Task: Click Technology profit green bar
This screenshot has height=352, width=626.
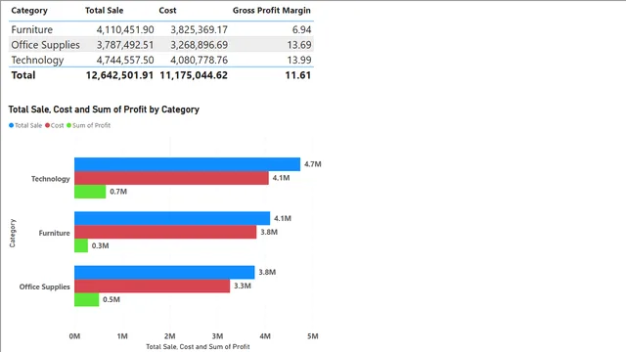Action: click(90, 192)
